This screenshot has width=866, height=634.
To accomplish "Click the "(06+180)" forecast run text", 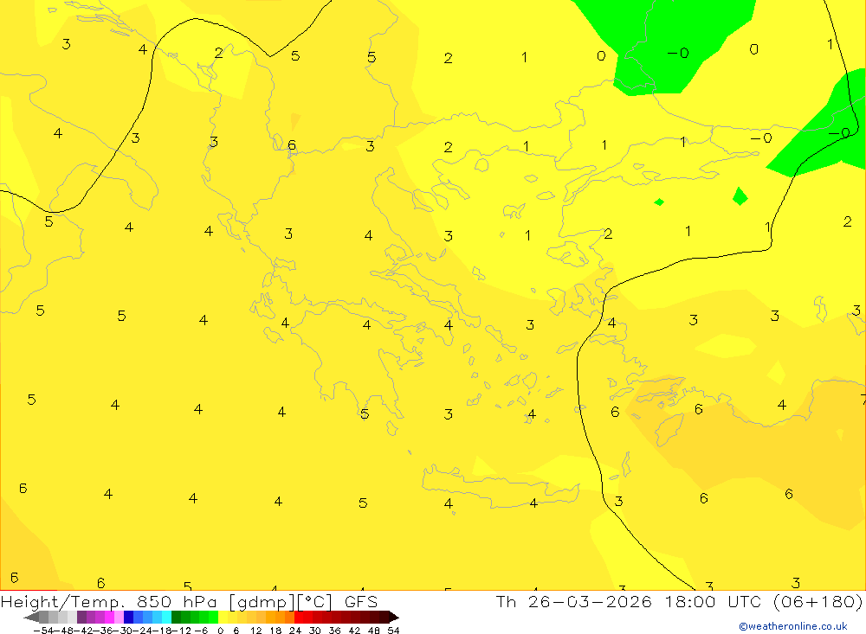I will pyautogui.click(x=818, y=601).
